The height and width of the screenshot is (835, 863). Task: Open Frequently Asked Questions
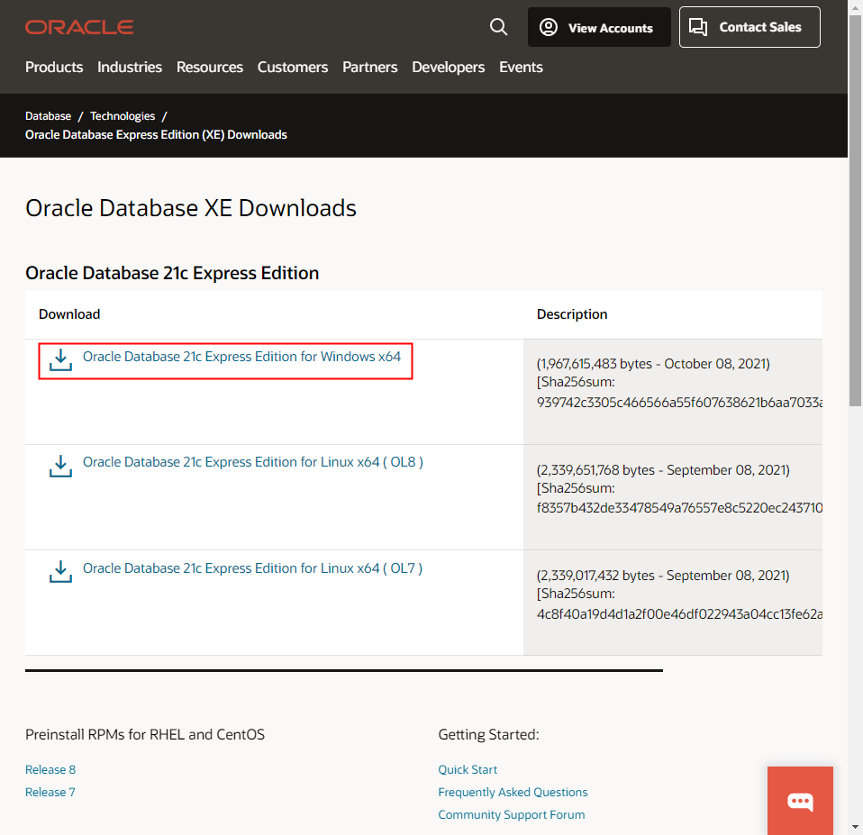pyautogui.click(x=513, y=792)
